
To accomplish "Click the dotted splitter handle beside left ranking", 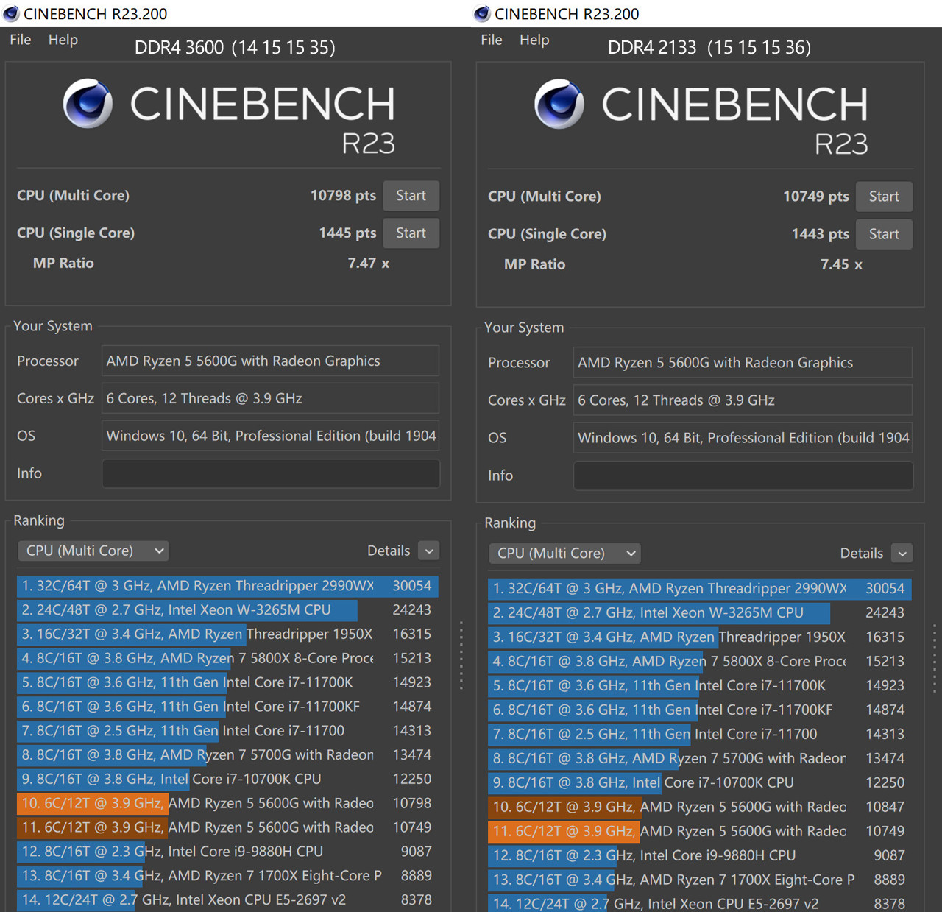I will pyautogui.click(x=461, y=655).
